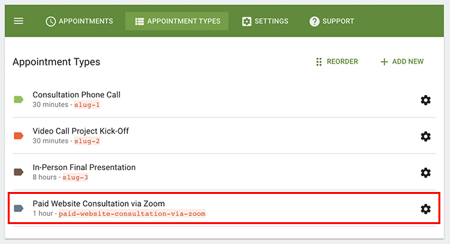This screenshot has width=450, height=244.
Task: Click the question mark Support icon
Action: point(314,21)
